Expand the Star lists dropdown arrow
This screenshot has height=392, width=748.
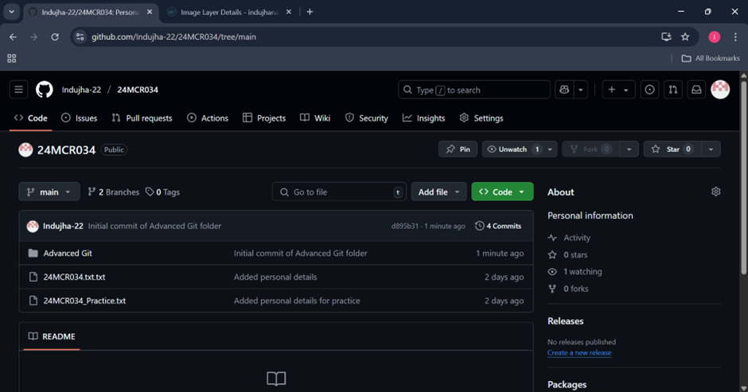coord(711,149)
